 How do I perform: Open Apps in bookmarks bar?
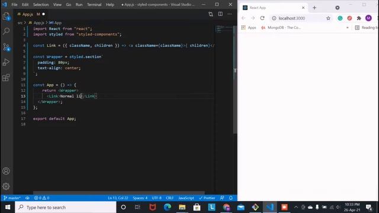[249, 28]
